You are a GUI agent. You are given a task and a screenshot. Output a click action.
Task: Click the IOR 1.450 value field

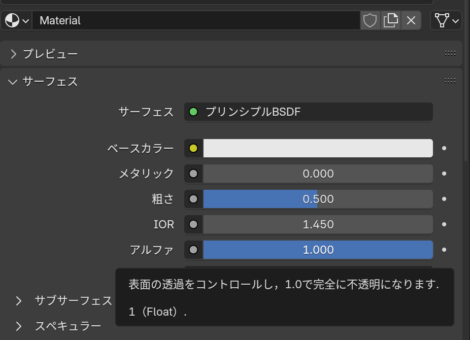tap(318, 224)
